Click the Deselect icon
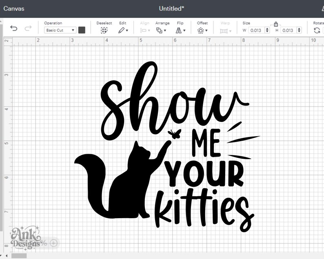324x259 pixels. [104, 31]
